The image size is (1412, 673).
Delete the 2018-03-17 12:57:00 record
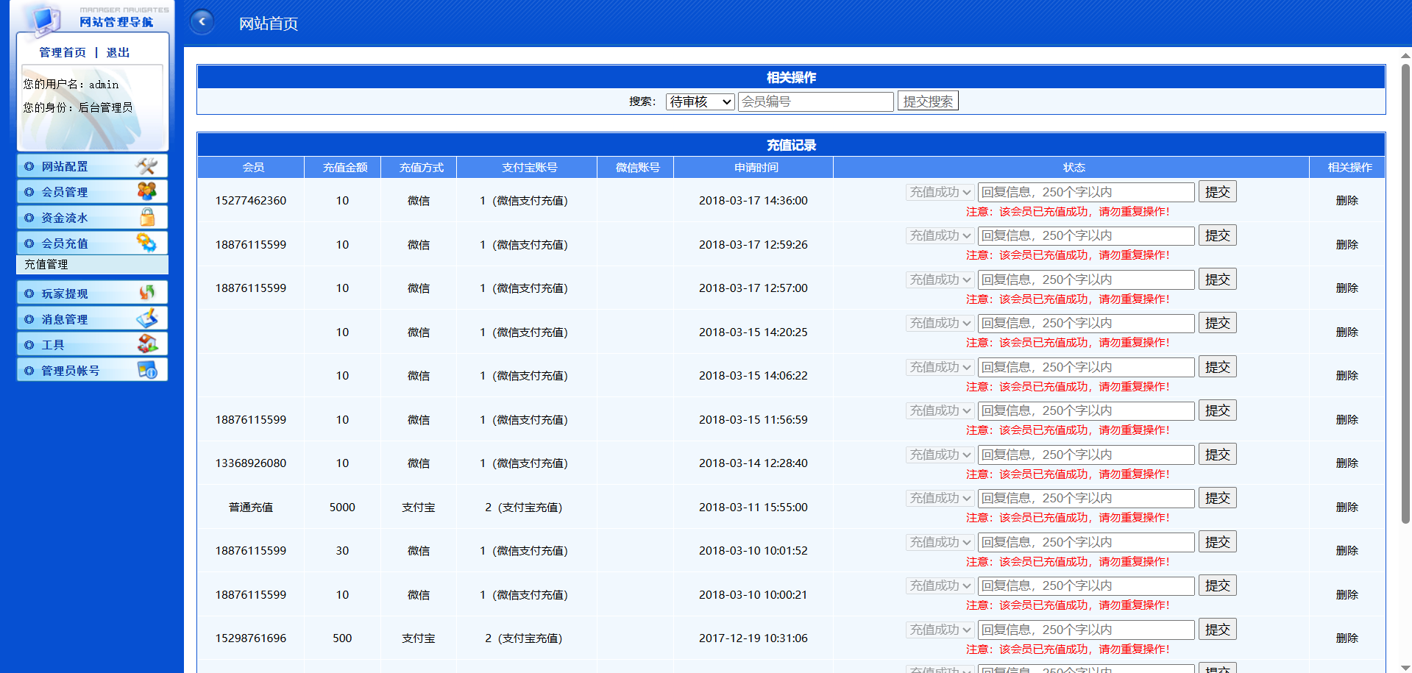[x=1347, y=288]
